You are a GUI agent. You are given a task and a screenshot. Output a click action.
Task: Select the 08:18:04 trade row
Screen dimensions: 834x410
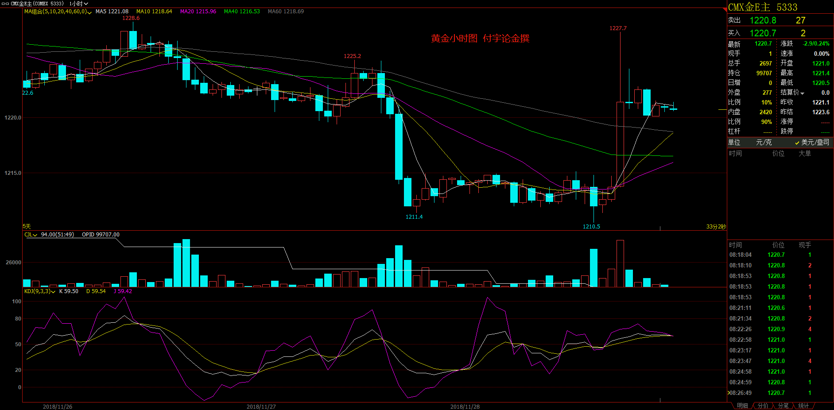tap(780, 255)
